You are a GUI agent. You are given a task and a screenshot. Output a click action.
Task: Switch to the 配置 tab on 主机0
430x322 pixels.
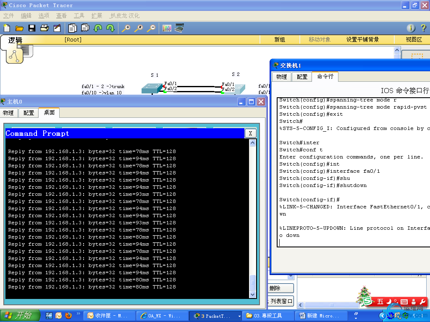point(28,113)
